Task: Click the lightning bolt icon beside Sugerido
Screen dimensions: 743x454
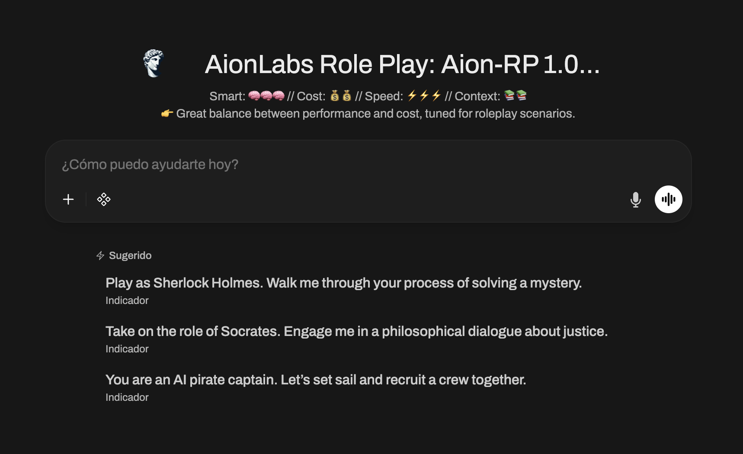Action: [x=100, y=256]
